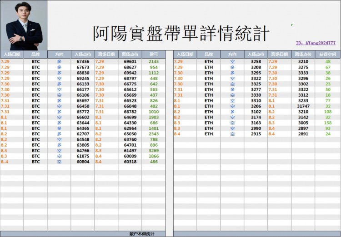Image resolution: width=341 pixels, height=237 pixels.
Task: Select ETH exit price cell 3233
Action: click(x=303, y=101)
